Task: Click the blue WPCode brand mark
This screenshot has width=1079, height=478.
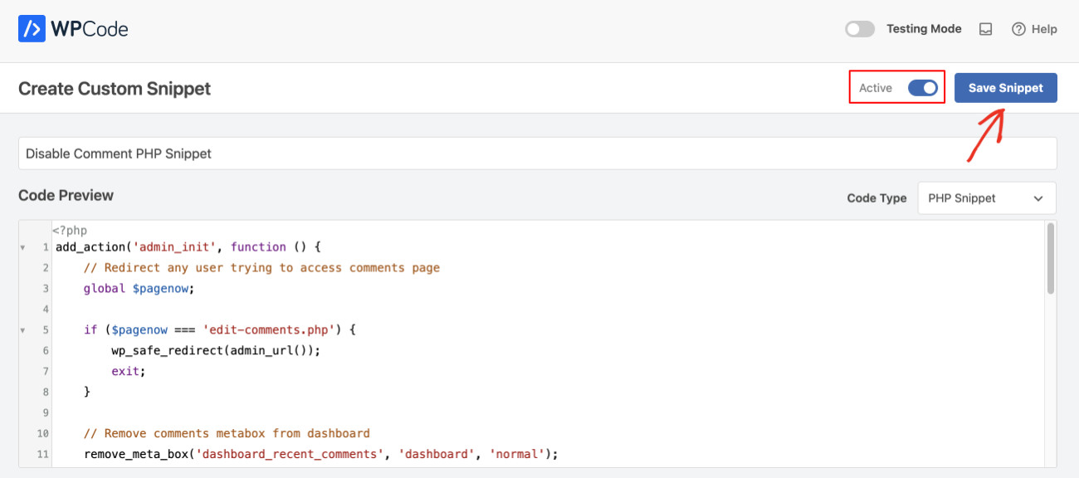Action: coord(33,28)
